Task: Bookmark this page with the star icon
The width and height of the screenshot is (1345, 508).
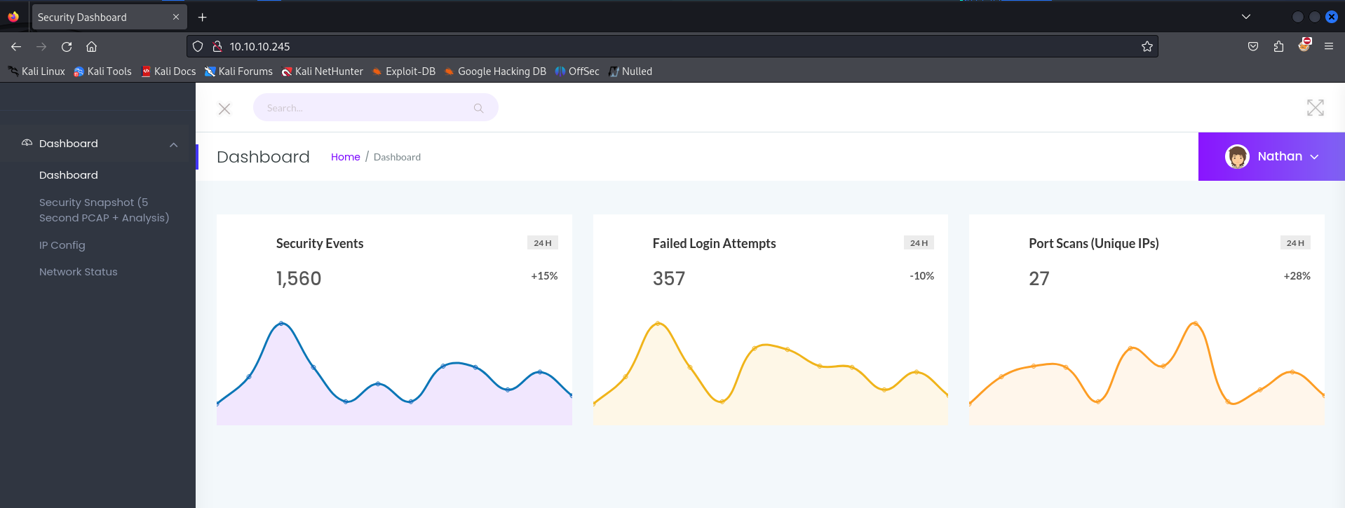Action: (x=1147, y=47)
